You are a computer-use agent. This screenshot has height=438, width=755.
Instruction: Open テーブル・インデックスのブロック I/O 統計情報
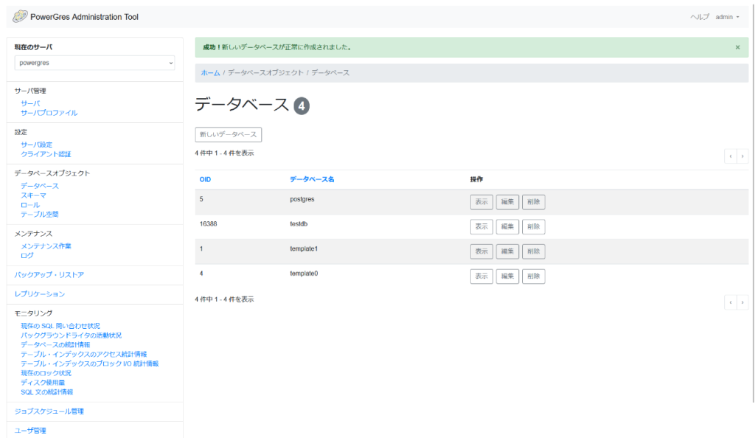[89, 364]
